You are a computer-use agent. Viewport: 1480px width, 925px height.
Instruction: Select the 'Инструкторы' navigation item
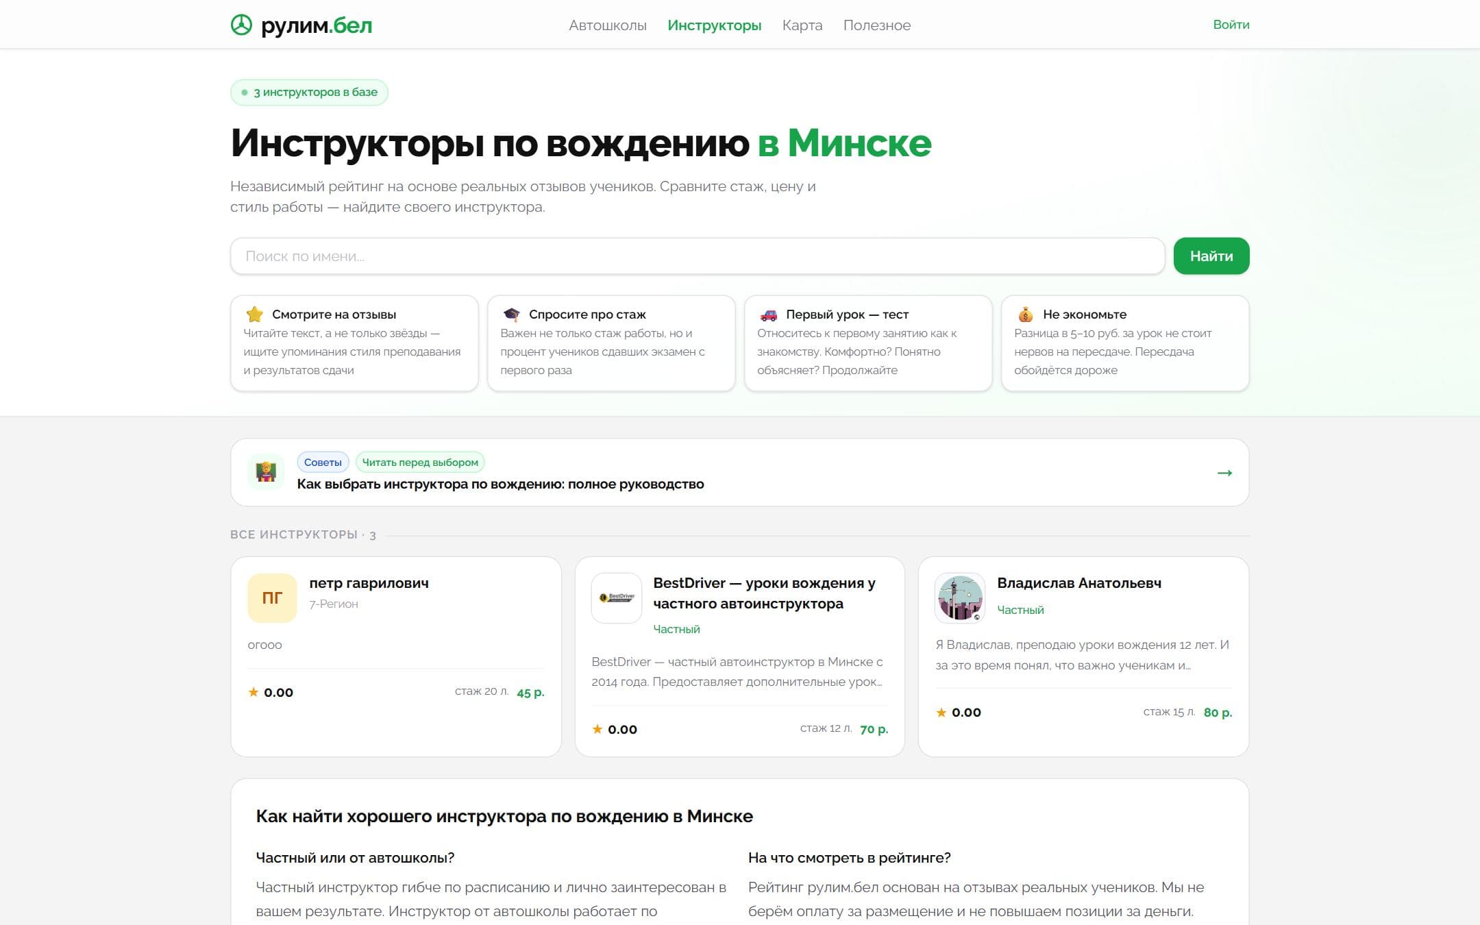715,25
